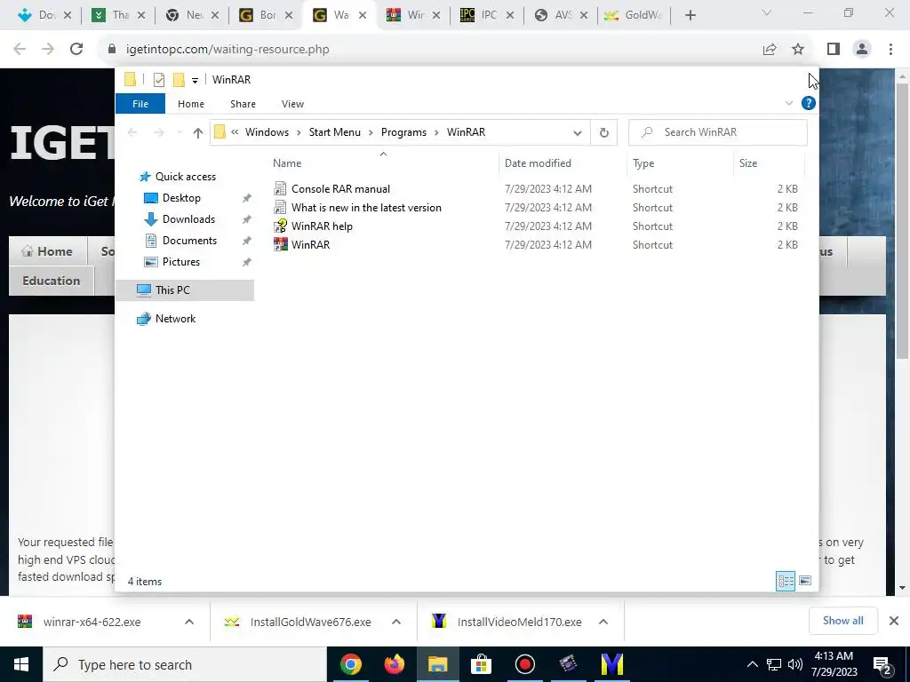
Task: Select Pictures in navigation pane
Action: tap(181, 262)
